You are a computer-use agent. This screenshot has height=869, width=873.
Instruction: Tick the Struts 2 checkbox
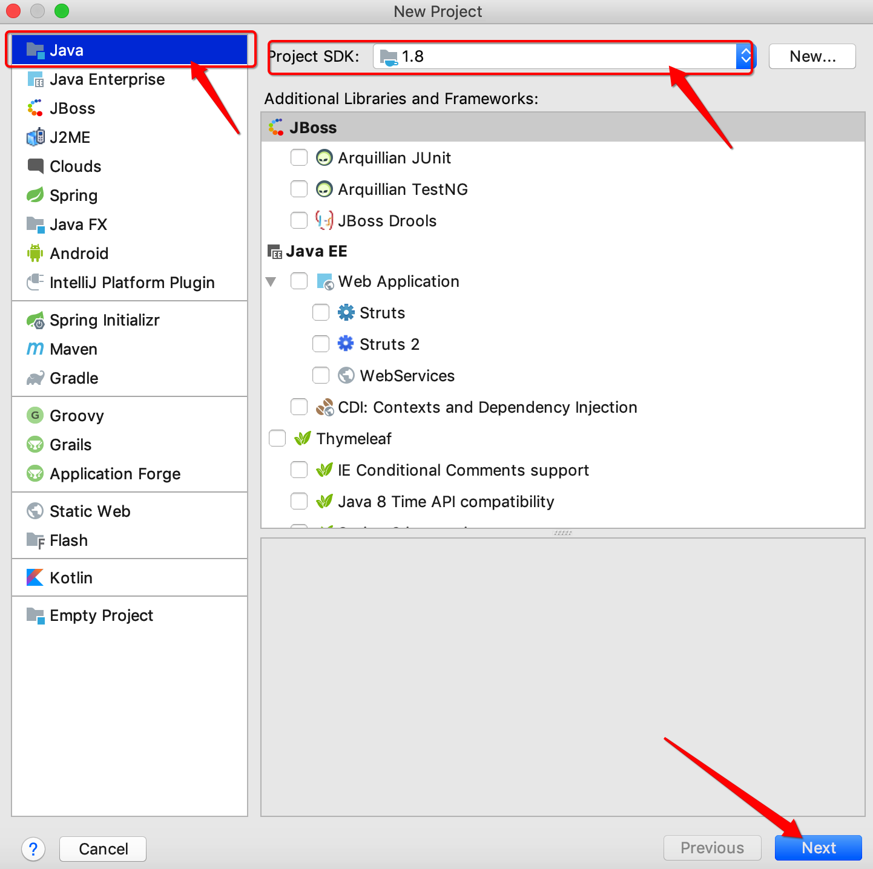point(321,344)
